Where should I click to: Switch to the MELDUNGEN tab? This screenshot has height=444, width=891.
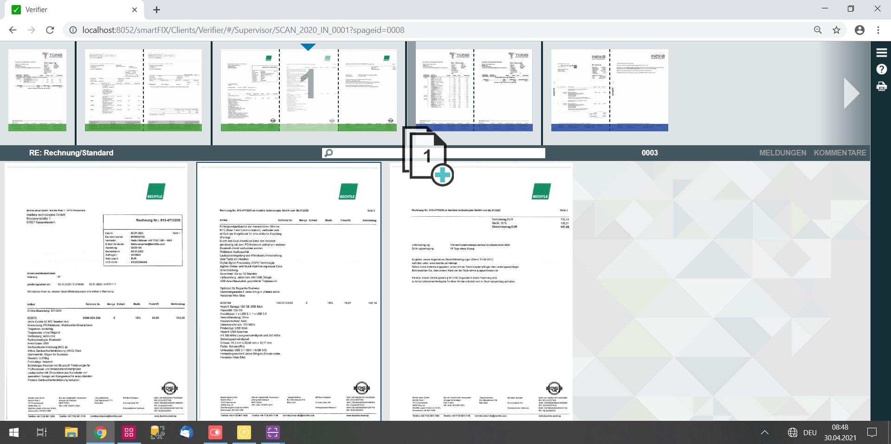(x=782, y=153)
